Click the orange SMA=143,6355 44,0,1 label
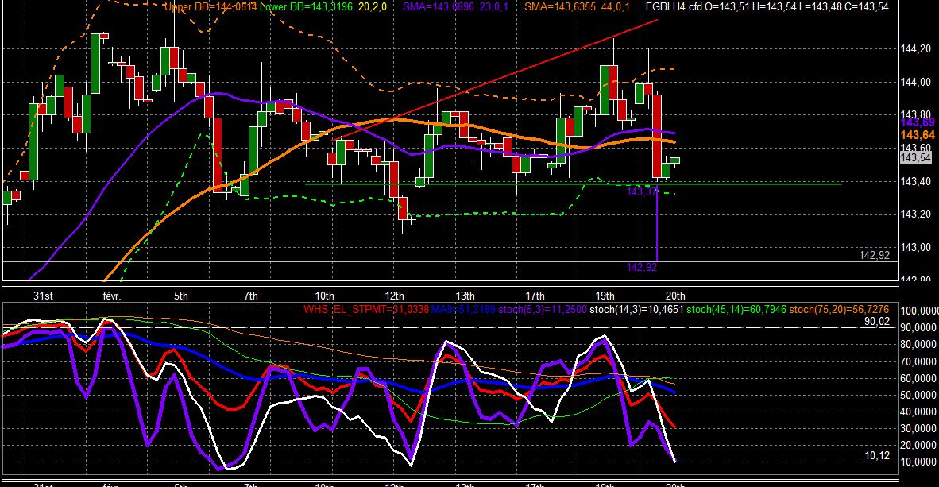Image resolution: width=939 pixels, height=487 pixels. tap(578, 7)
